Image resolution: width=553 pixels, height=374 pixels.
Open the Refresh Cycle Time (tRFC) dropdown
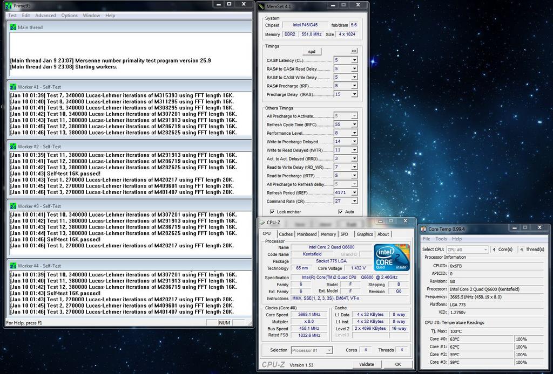click(354, 124)
